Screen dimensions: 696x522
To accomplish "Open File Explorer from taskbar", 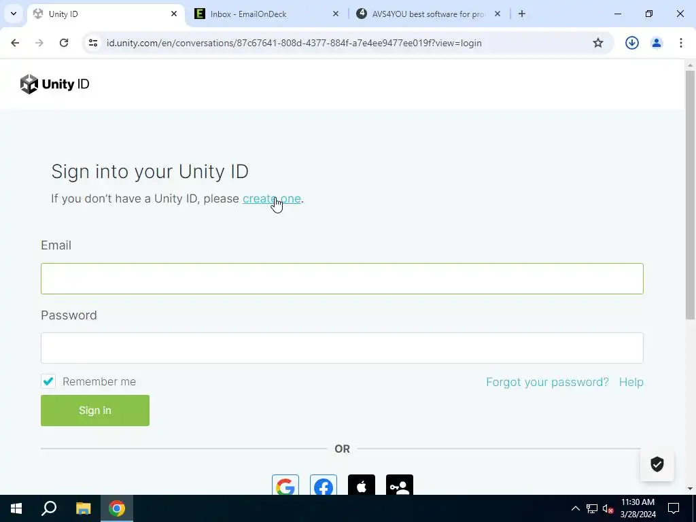I will click(83, 508).
